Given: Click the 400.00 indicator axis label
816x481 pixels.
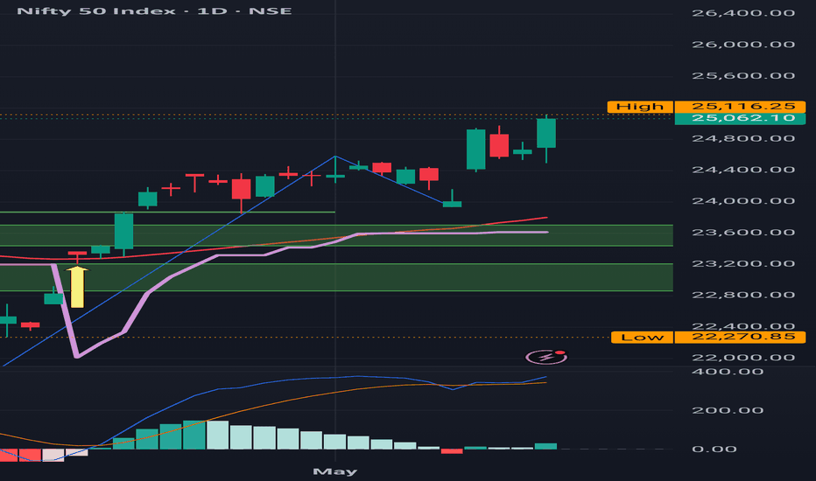Looking at the screenshot, I should coord(728,372).
